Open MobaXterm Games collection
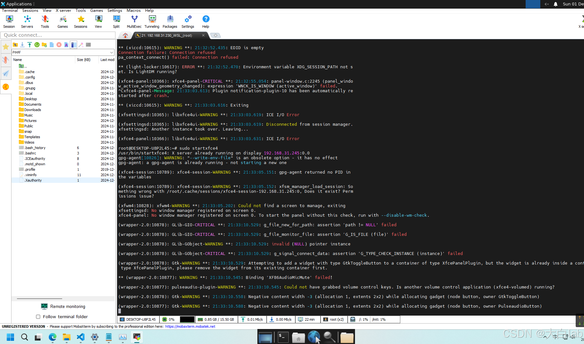 click(63, 21)
